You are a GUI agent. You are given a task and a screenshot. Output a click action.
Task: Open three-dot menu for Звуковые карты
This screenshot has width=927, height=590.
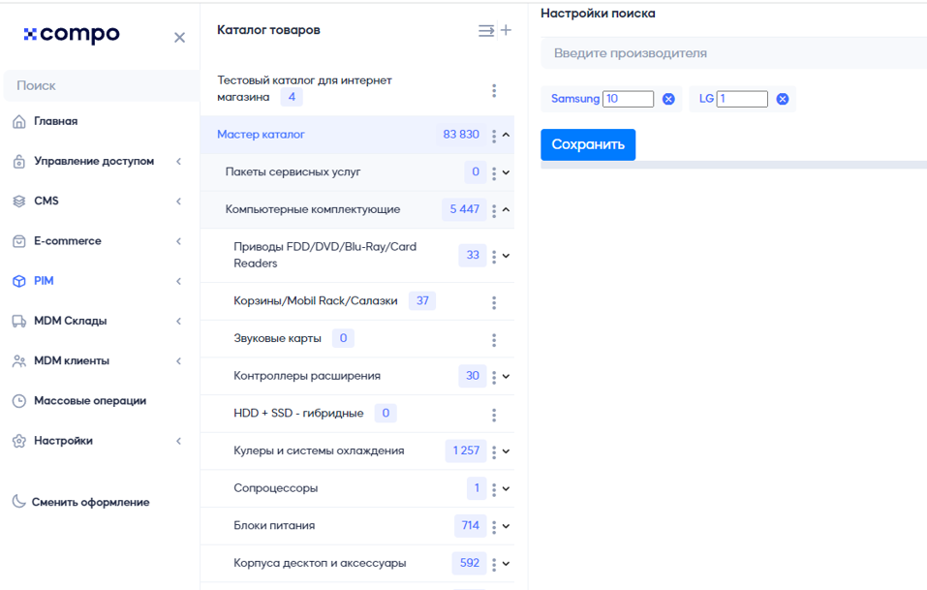494,339
